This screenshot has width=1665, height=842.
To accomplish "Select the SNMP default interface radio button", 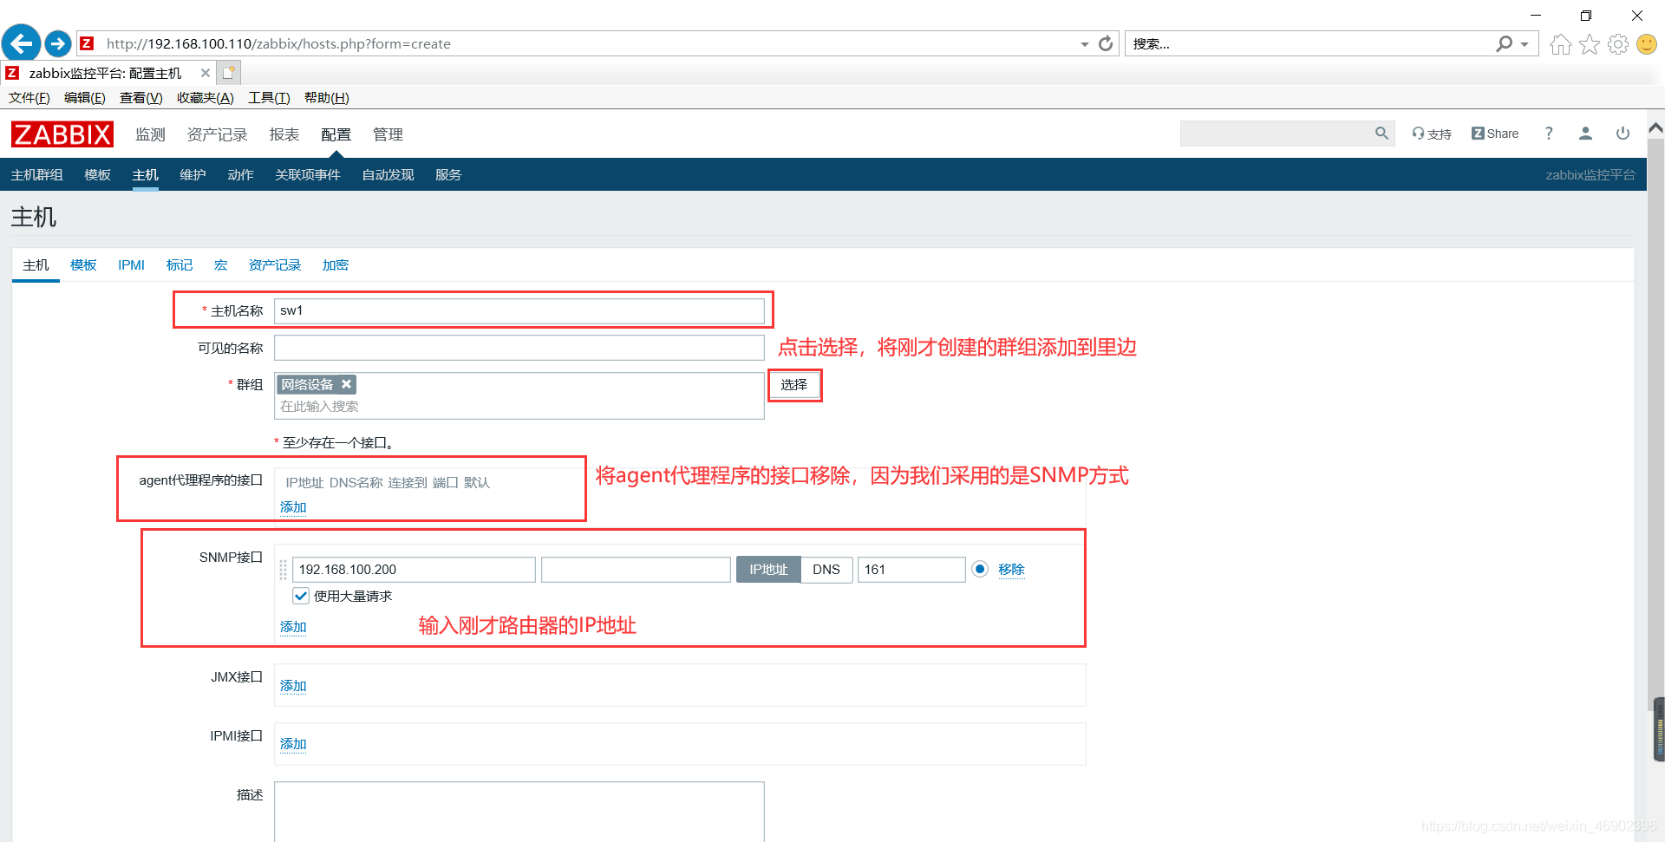I will pos(980,569).
